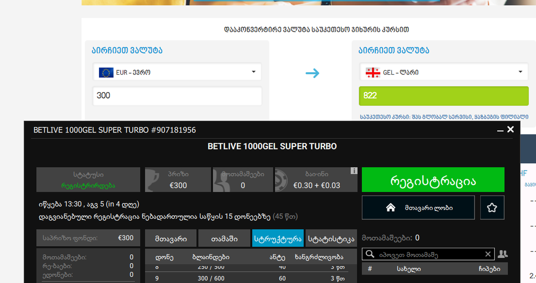Add tournament to favorites with star icon
This screenshot has height=283, width=536.
[492, 208]
